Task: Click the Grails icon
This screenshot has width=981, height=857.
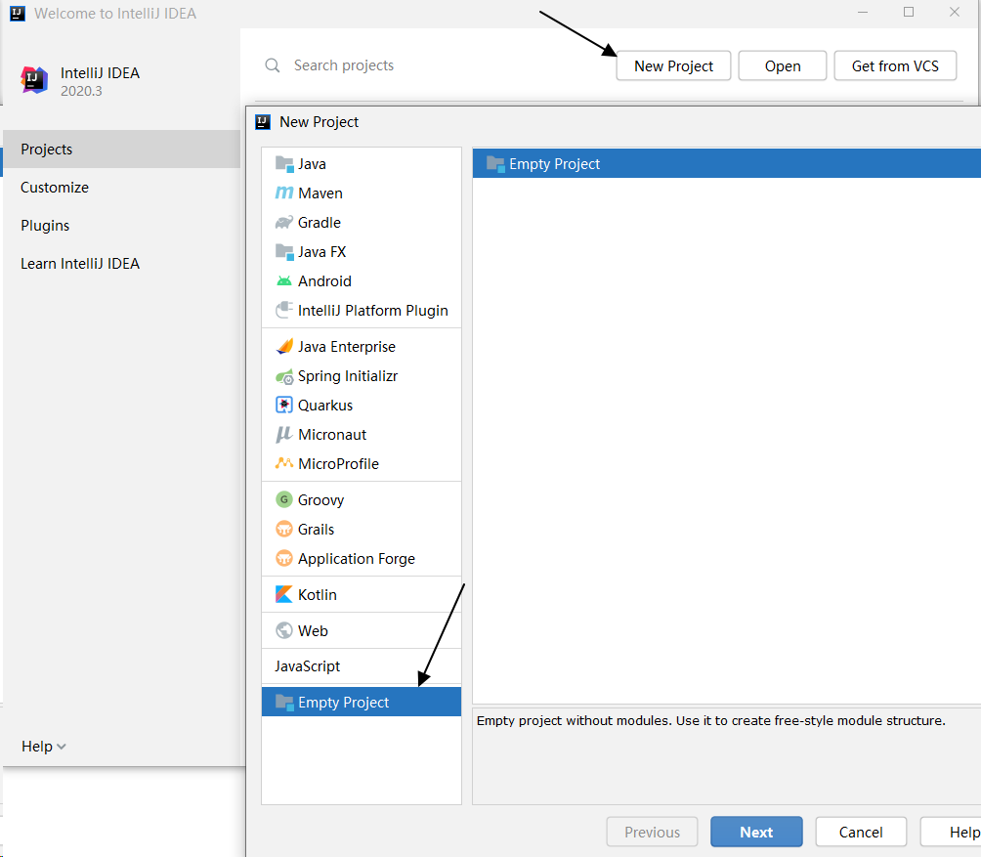Action: [x=284, y=529]
